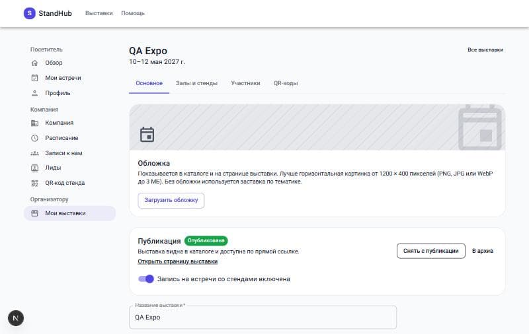Open the Основное tab
This screenshot has height=334, width=529.
tap(149, 83)
